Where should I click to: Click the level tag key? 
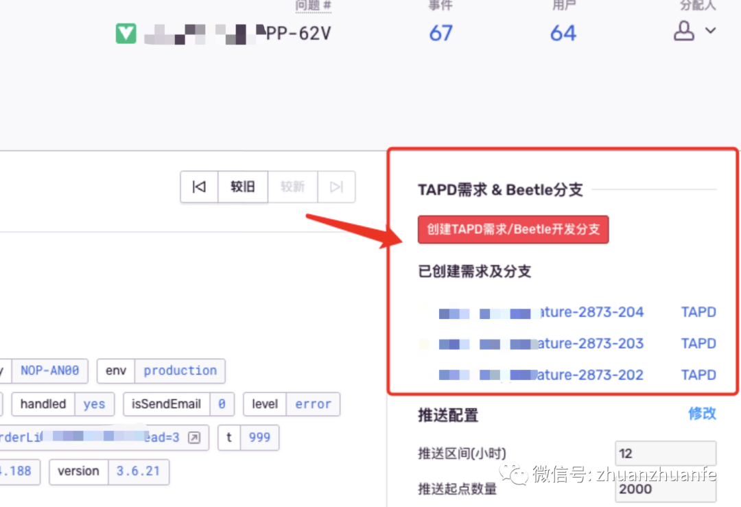coord(265,405)
